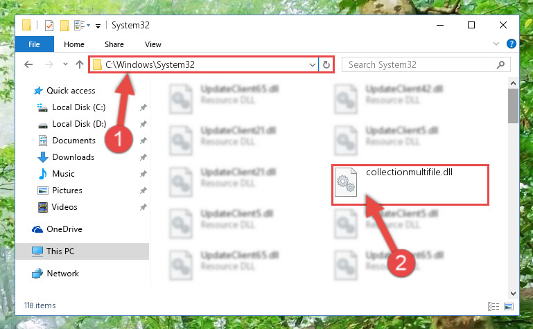Unpin Documents from Quick access
The width and height of the screenshot is (533, 329).
click(143, 141)
